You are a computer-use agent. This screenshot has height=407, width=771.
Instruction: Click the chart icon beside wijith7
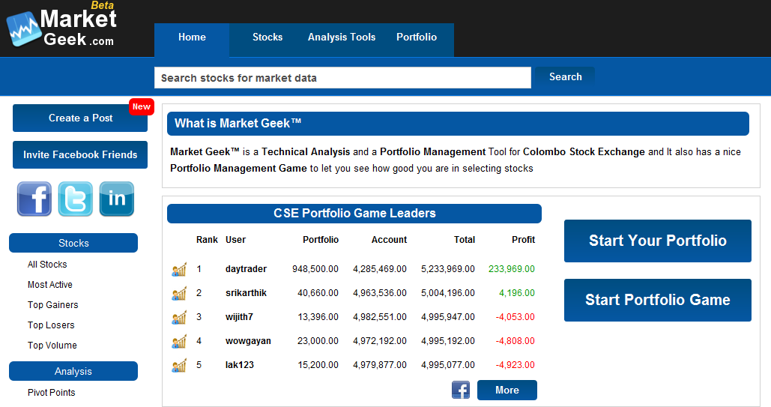click(x=179, y=317)
